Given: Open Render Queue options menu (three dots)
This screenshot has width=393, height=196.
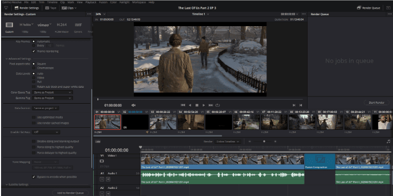Looking at the screenshot, I should 389,14.
